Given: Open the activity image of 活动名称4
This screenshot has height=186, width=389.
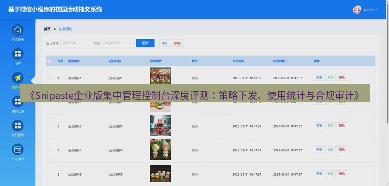Looking at the screenshot, I should [x=160, y=150].
